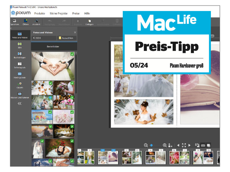Screen dimensions: 230x172
Task: Open pages 10-11 spread thumbnail
Action: pos(108,157)
